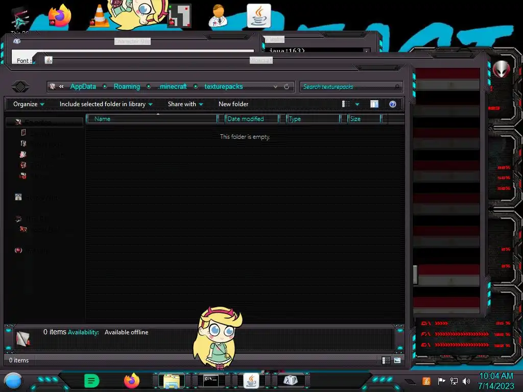This screenshot has width=523, height=392.
Task: Click the folder icon in address bar
Action: coord(53,87)
